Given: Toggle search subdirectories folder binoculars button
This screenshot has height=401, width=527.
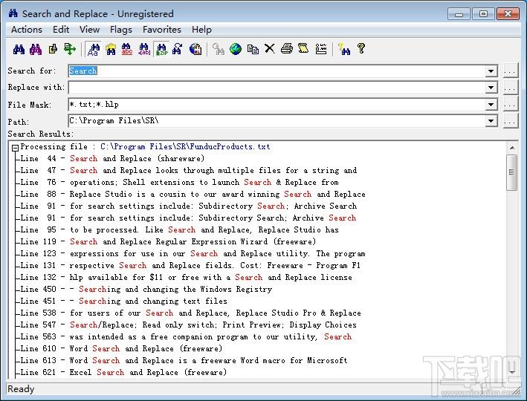Looking at the screenshot, I should click(111, 49).
